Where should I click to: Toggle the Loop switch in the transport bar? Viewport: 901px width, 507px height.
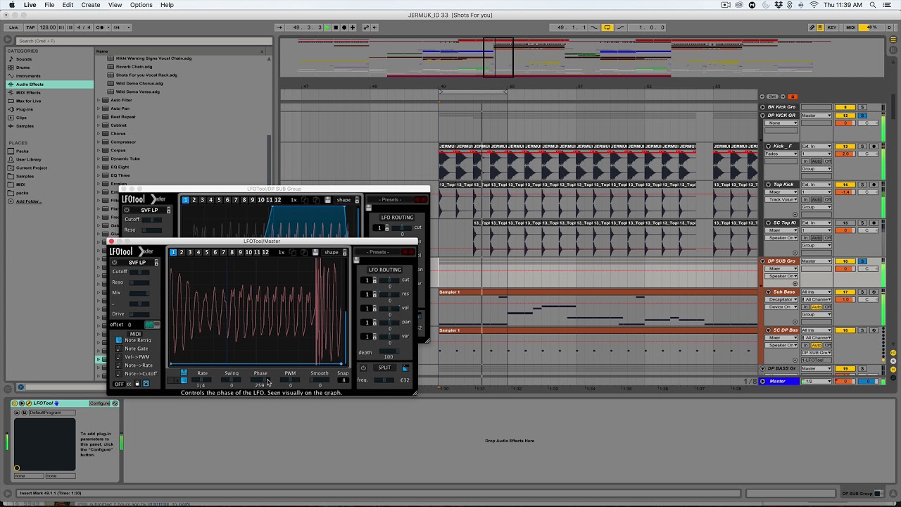607,27
